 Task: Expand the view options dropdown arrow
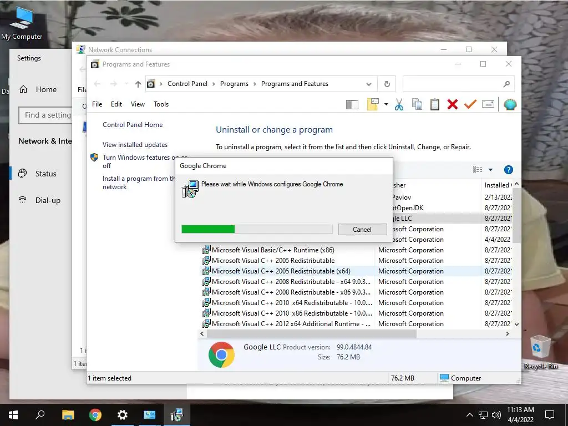(490, 170)
